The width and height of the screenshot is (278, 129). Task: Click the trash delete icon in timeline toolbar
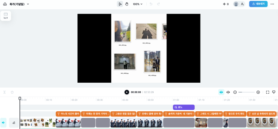coord(12,92)
